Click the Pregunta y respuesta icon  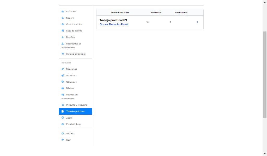63,105
